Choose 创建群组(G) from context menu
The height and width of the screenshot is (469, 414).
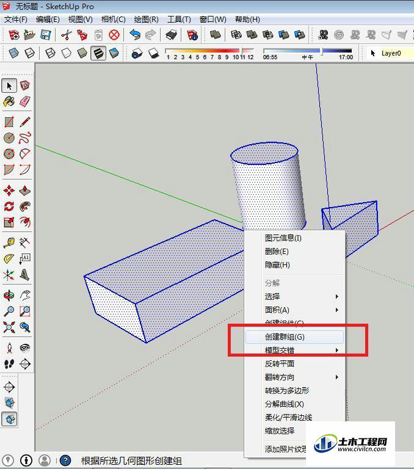295,337
